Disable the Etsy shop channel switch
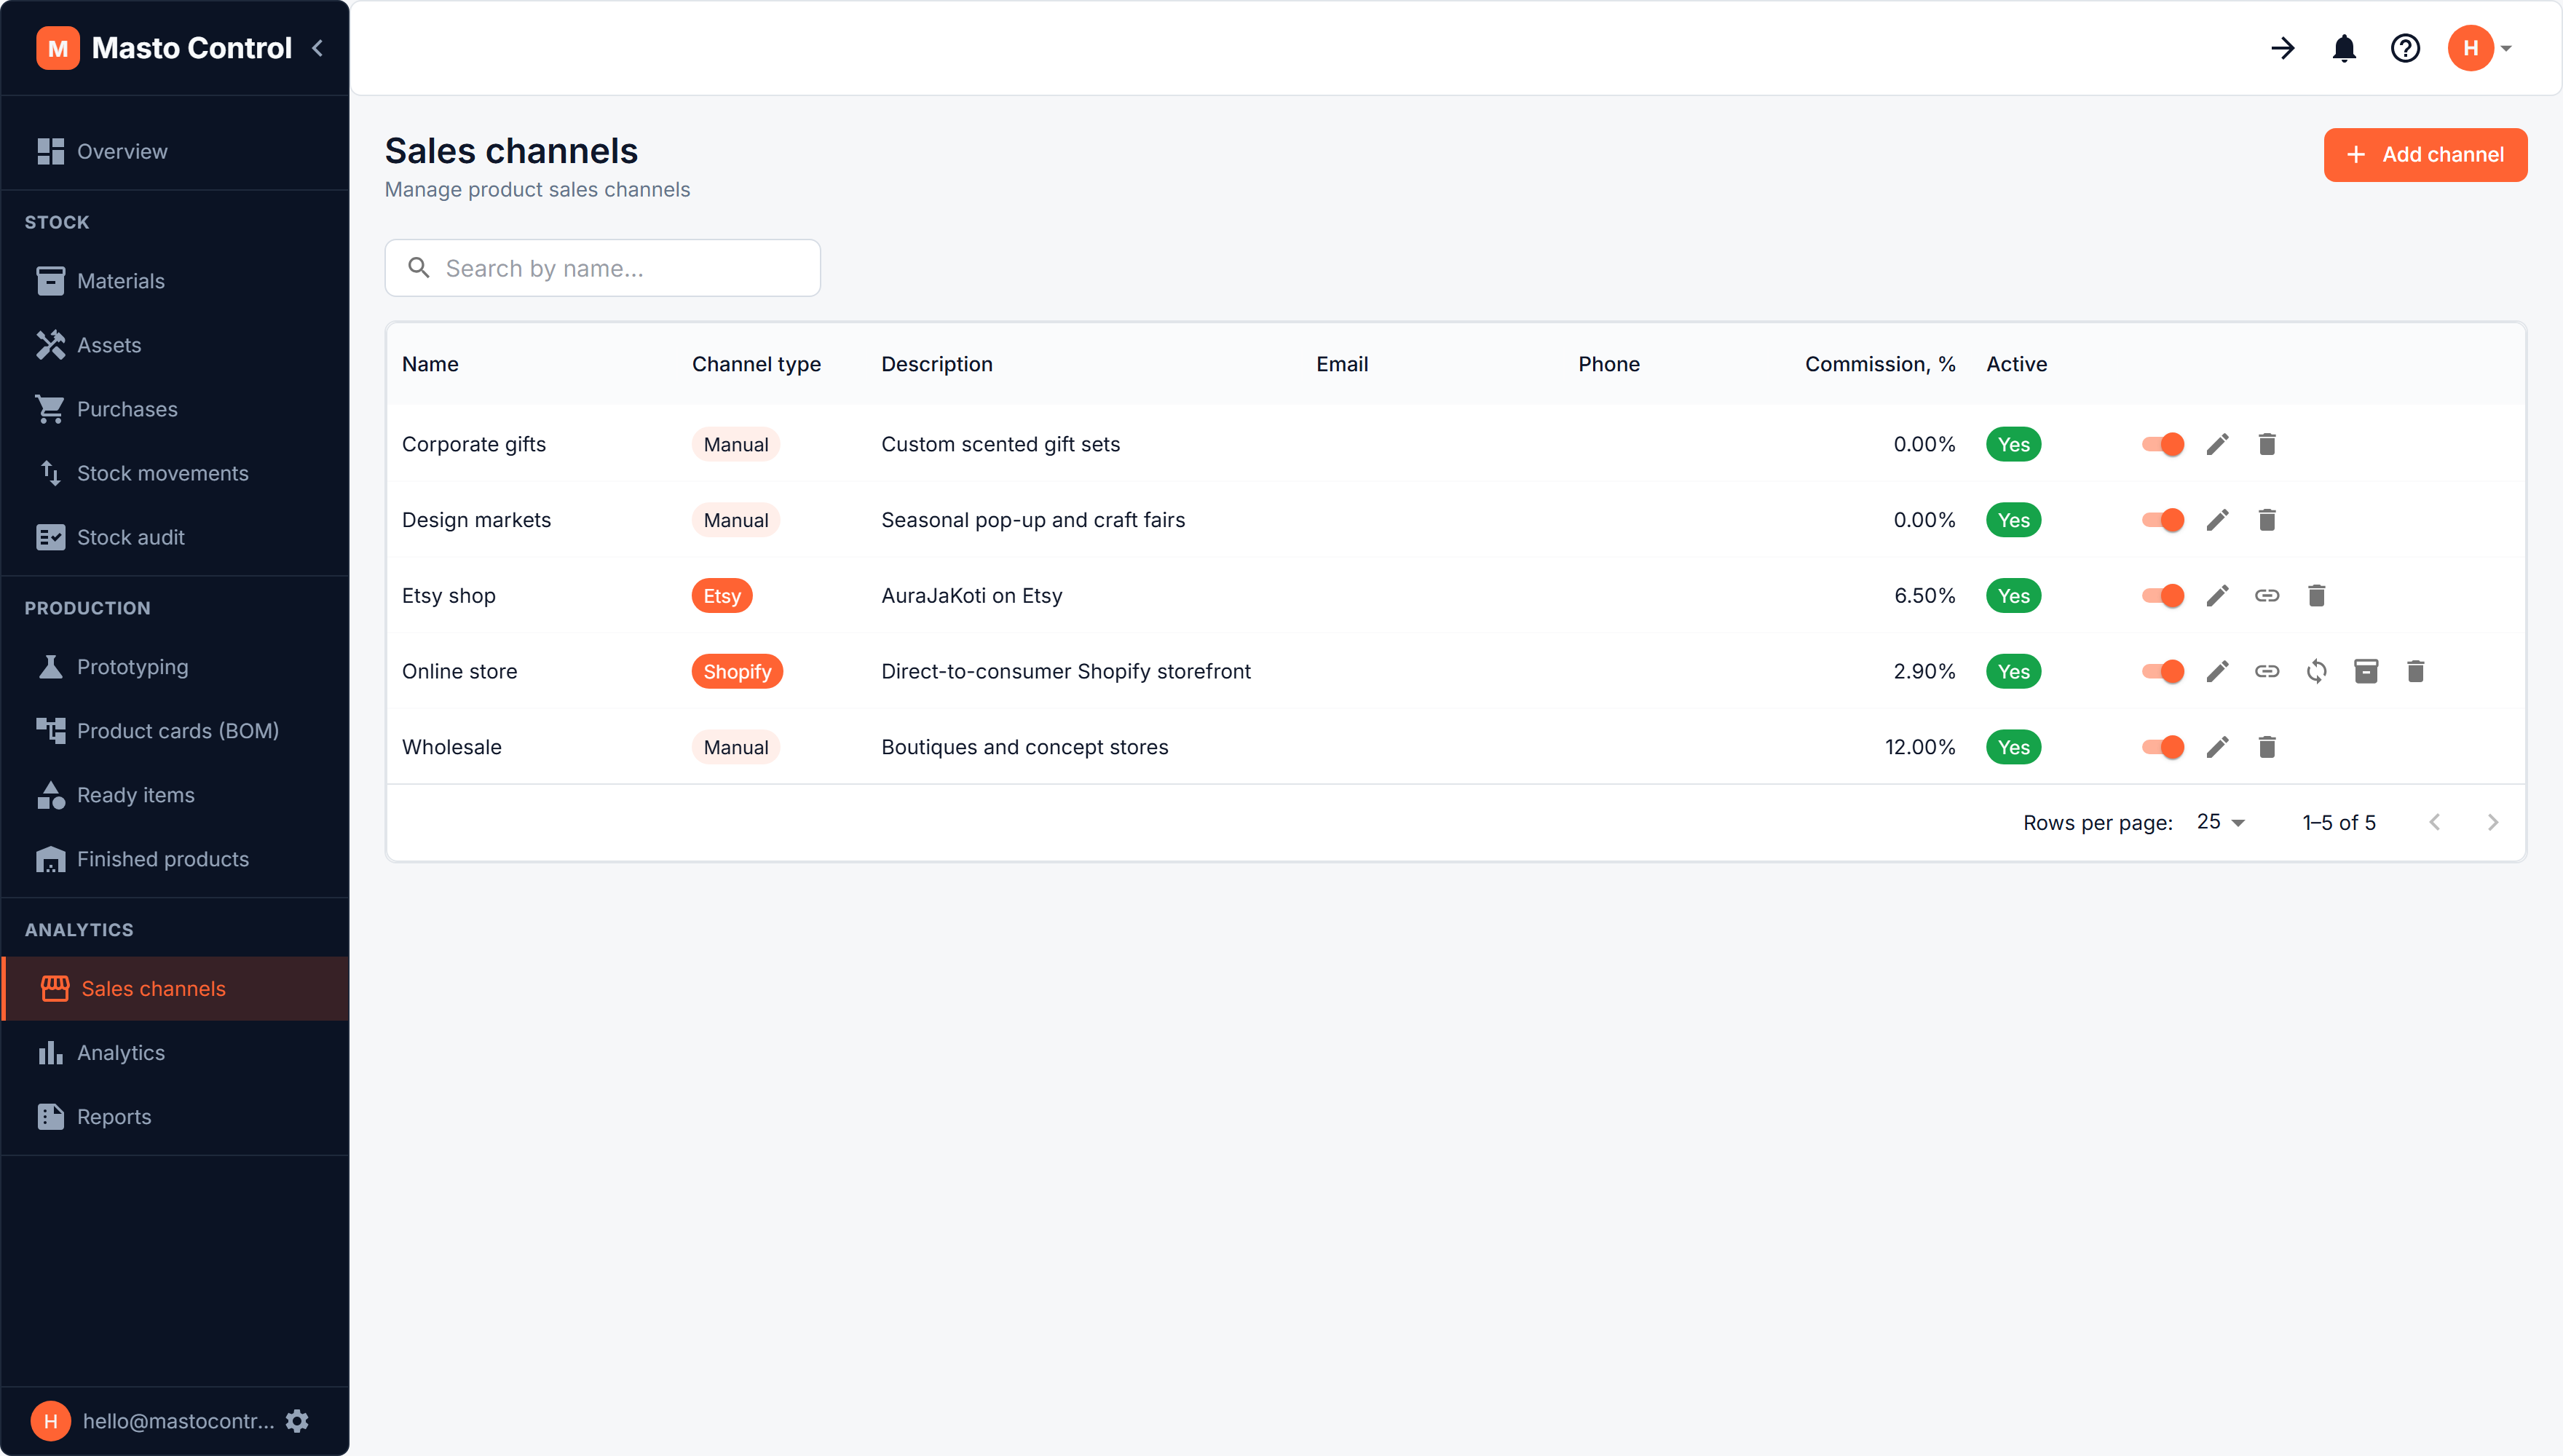Screen dimensions: 2563x1456 point(2162,596)
